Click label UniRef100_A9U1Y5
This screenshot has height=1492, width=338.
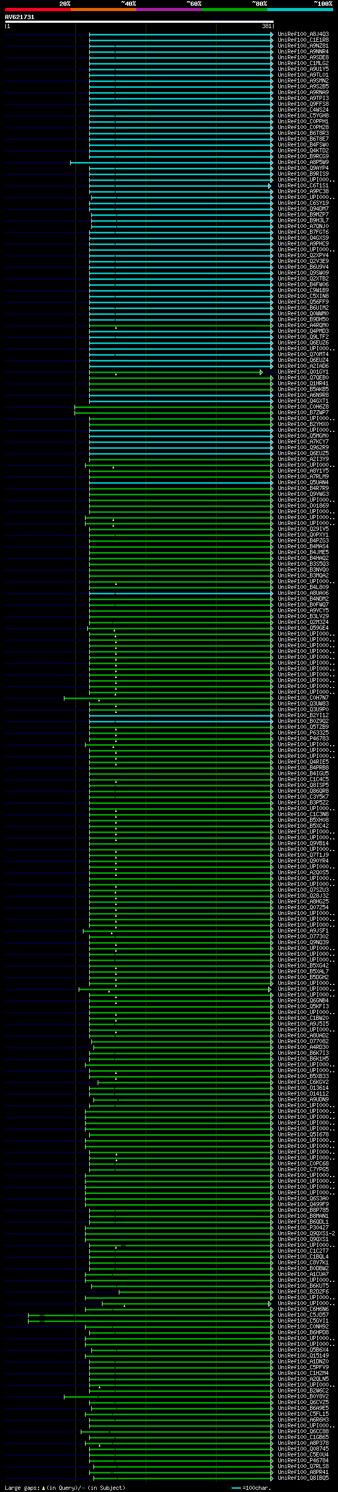[x=303, y=69]
